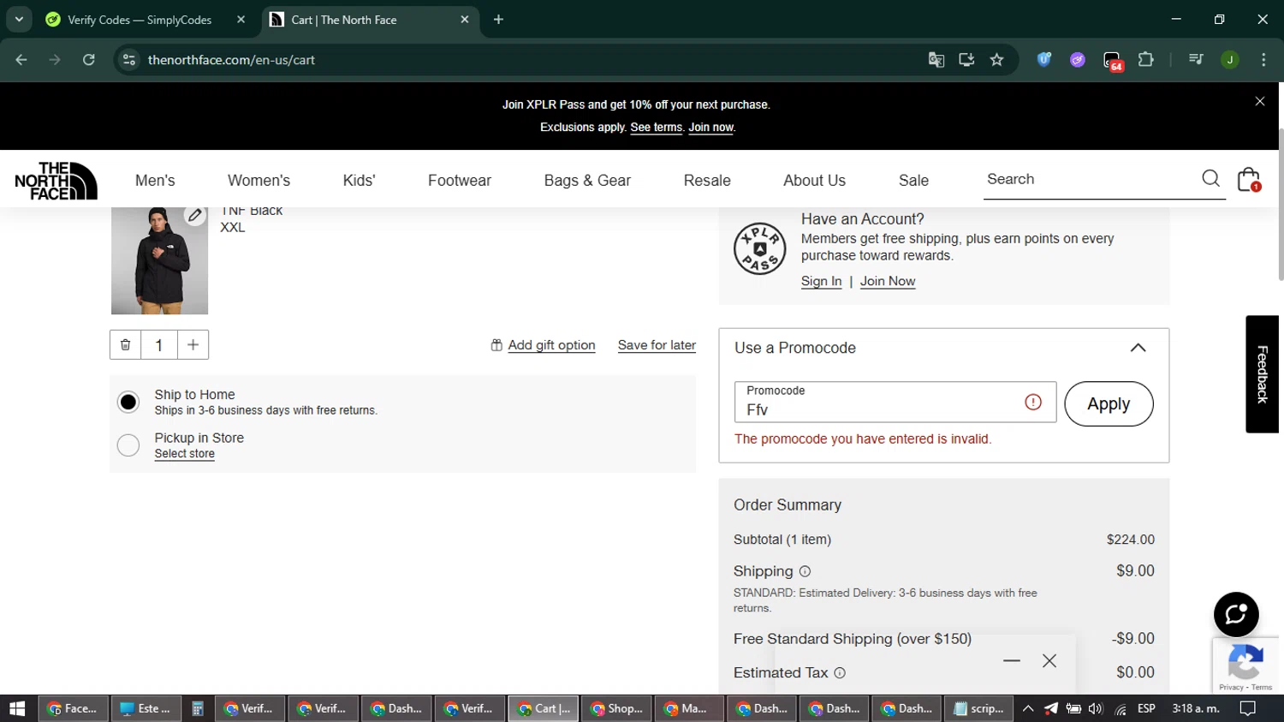Open Sale menu
Image resolution: width=1284 pixels, height=722 pixels.
pos(913,181)
